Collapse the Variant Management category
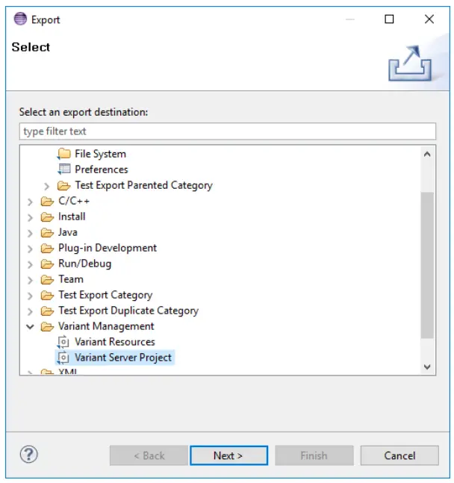The height and width of the screenshot is (483, 454). (x=30, y=326)
